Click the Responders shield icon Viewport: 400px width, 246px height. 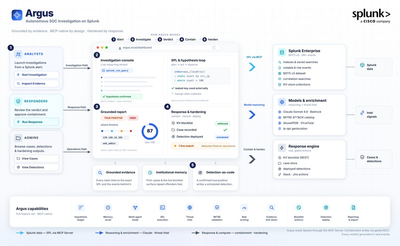pos(18,101)
